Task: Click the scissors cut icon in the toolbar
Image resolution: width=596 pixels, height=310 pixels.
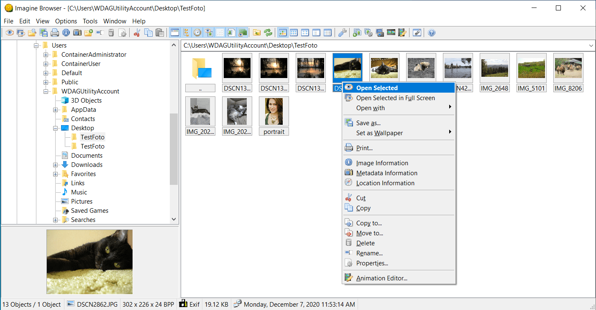Action: click(137, 33)
